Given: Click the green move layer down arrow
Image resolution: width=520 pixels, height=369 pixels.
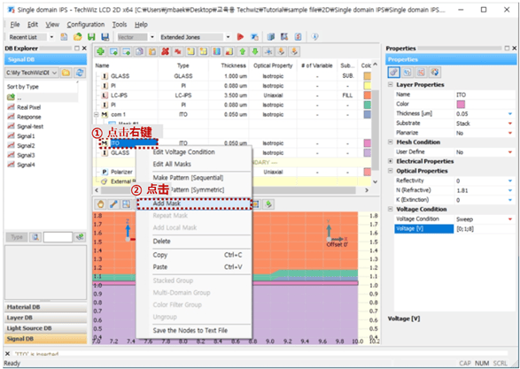Looking at the screenshot, I should (x=255, y=51).
